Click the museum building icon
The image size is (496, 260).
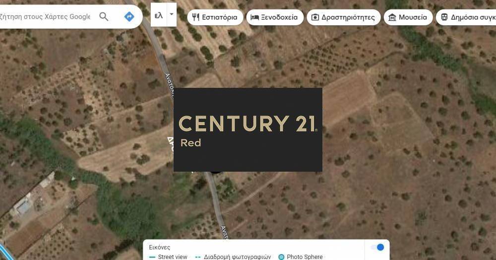392,17
